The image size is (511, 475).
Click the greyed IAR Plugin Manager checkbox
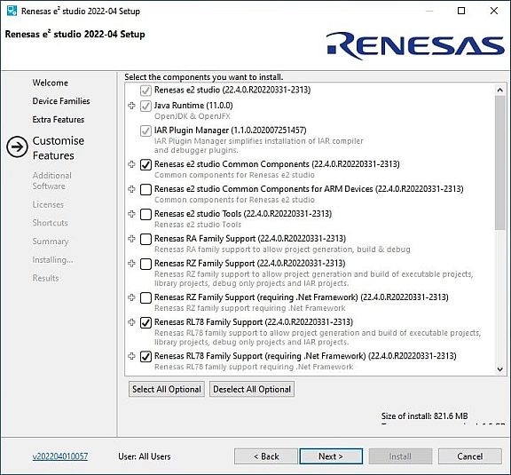click(145, 131)
